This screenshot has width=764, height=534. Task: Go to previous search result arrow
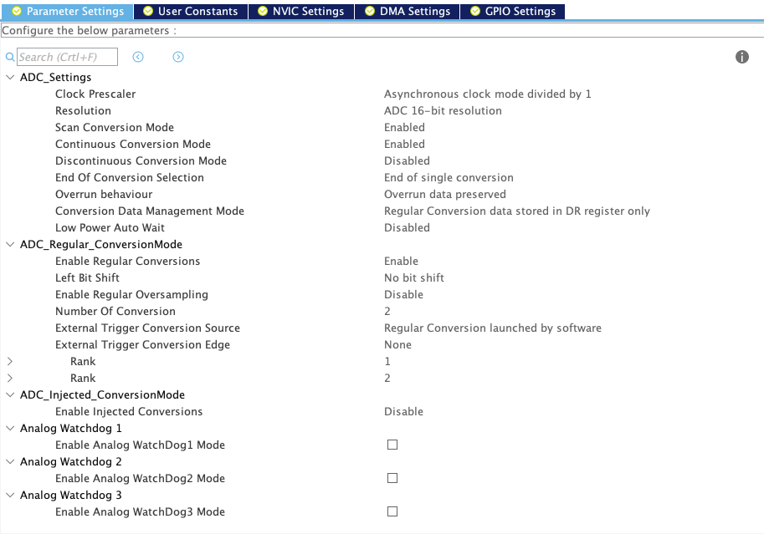[138, 57]
